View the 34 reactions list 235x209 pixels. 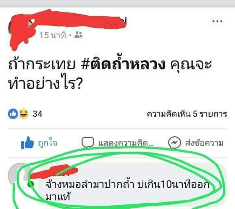[38, 114]
